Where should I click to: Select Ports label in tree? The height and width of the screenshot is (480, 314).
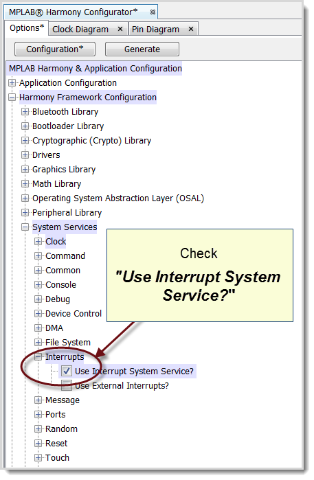click(x=56, y=415)
